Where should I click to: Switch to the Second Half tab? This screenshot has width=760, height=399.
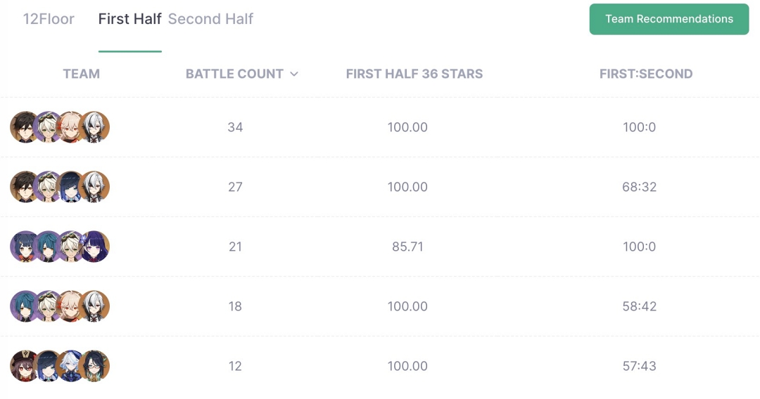tap(210, 19)
